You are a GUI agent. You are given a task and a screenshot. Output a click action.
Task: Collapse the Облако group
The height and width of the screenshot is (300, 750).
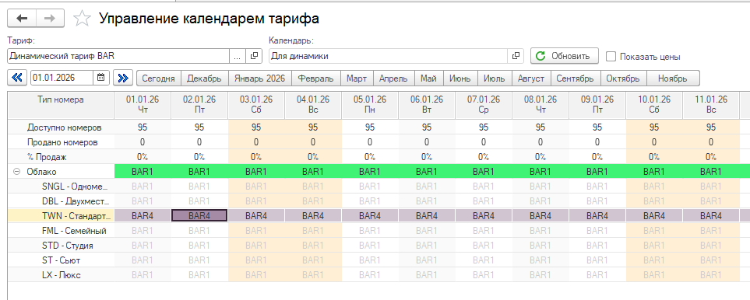(x=16, y=172)
